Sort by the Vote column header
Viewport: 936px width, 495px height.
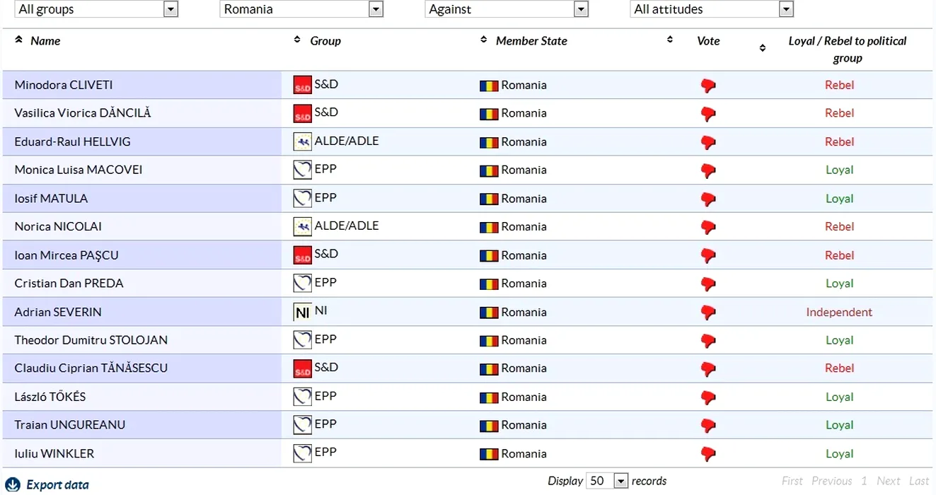707,41
